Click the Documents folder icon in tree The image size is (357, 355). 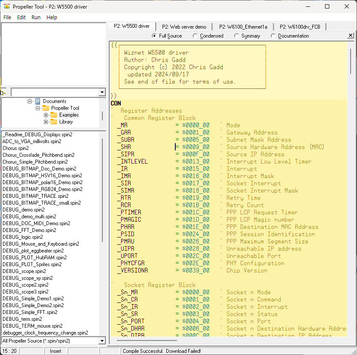[38, 101]
